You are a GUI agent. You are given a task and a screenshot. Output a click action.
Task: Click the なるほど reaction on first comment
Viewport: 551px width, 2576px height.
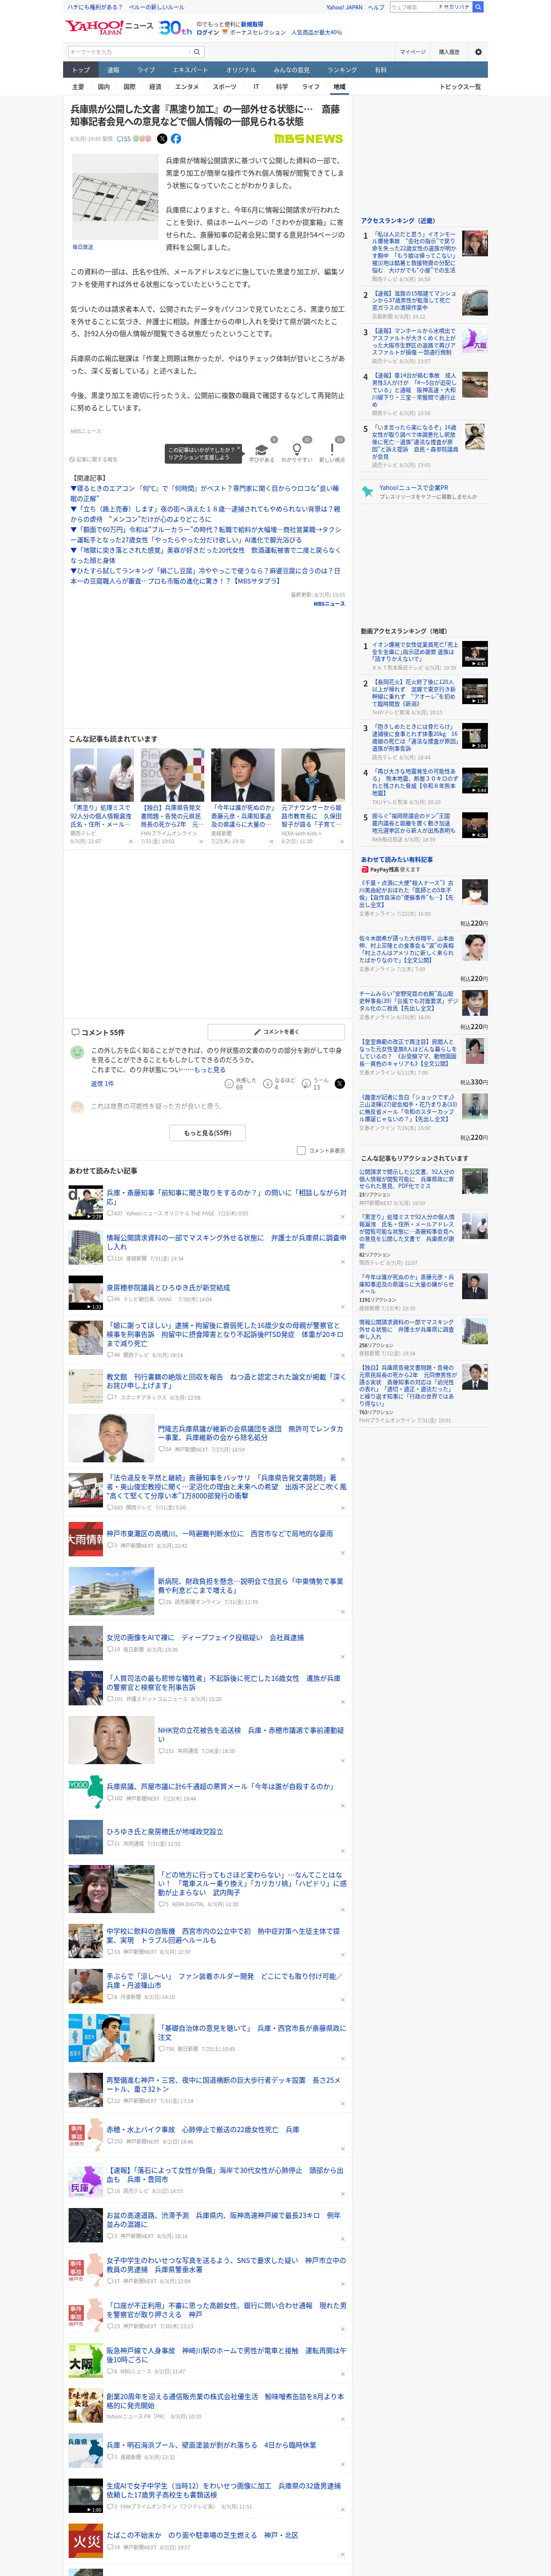(x=279, y=1084)
